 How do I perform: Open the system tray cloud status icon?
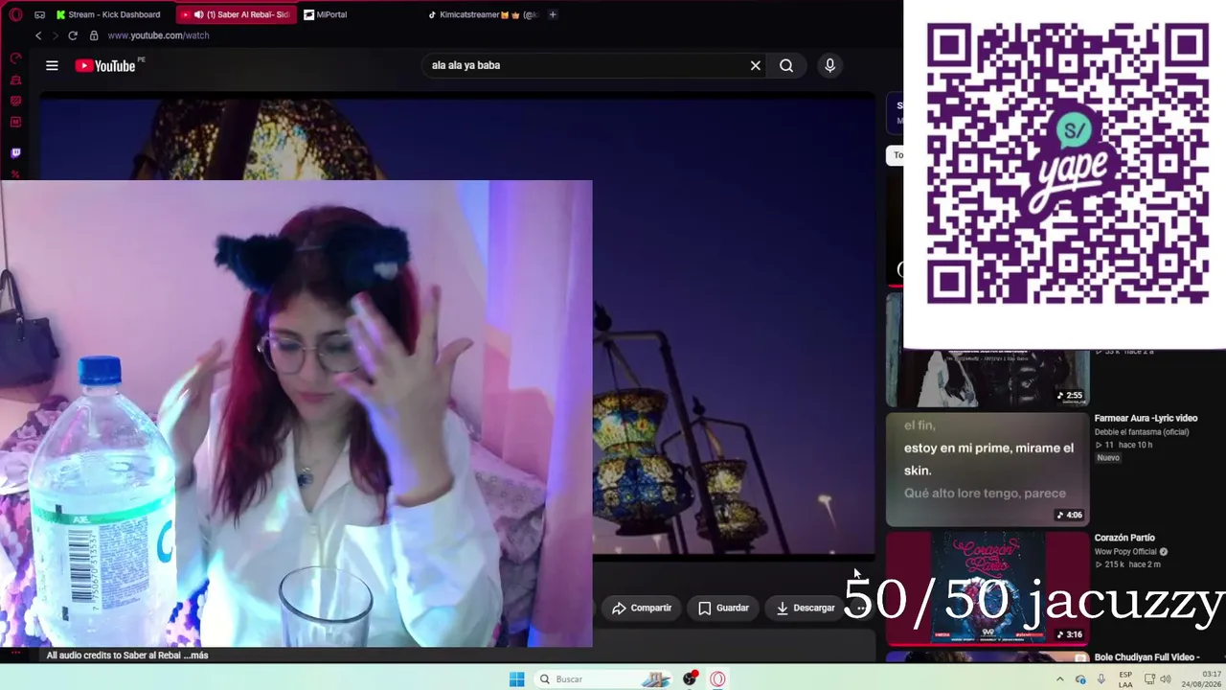point(1080,678)
